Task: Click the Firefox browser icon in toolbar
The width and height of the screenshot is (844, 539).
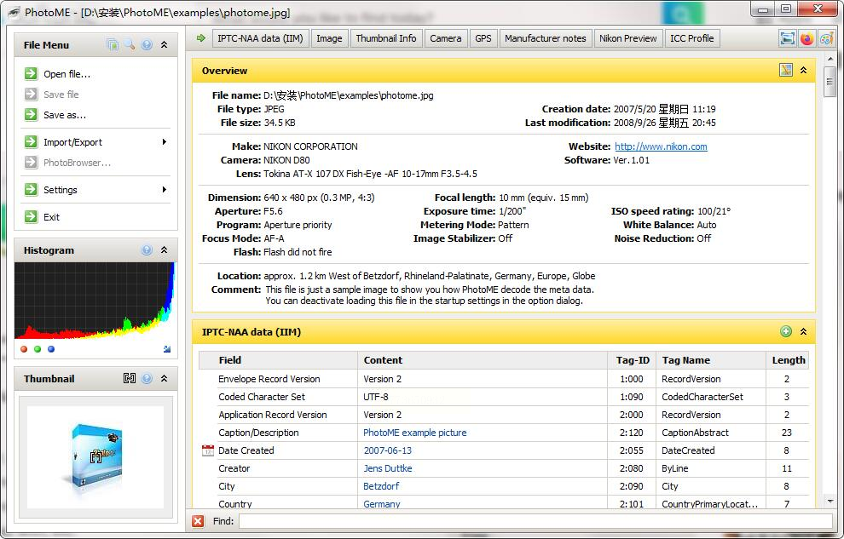Action: click(x=806, y=38)
